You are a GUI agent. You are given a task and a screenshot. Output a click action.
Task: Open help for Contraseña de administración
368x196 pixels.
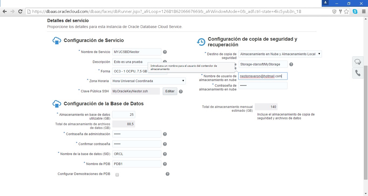click(x=165, y=134)
